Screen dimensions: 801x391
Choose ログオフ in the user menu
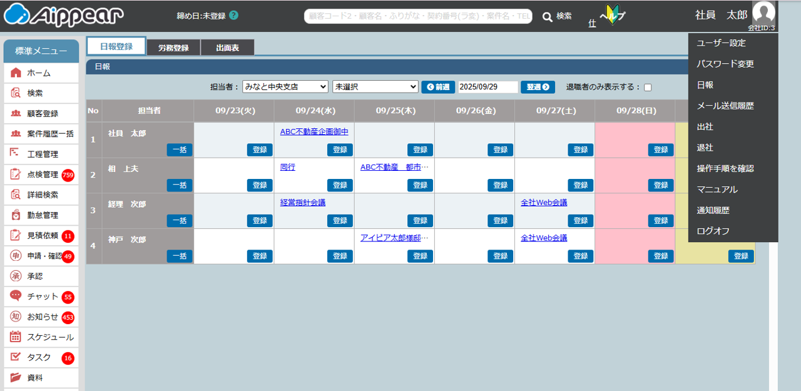713,231
